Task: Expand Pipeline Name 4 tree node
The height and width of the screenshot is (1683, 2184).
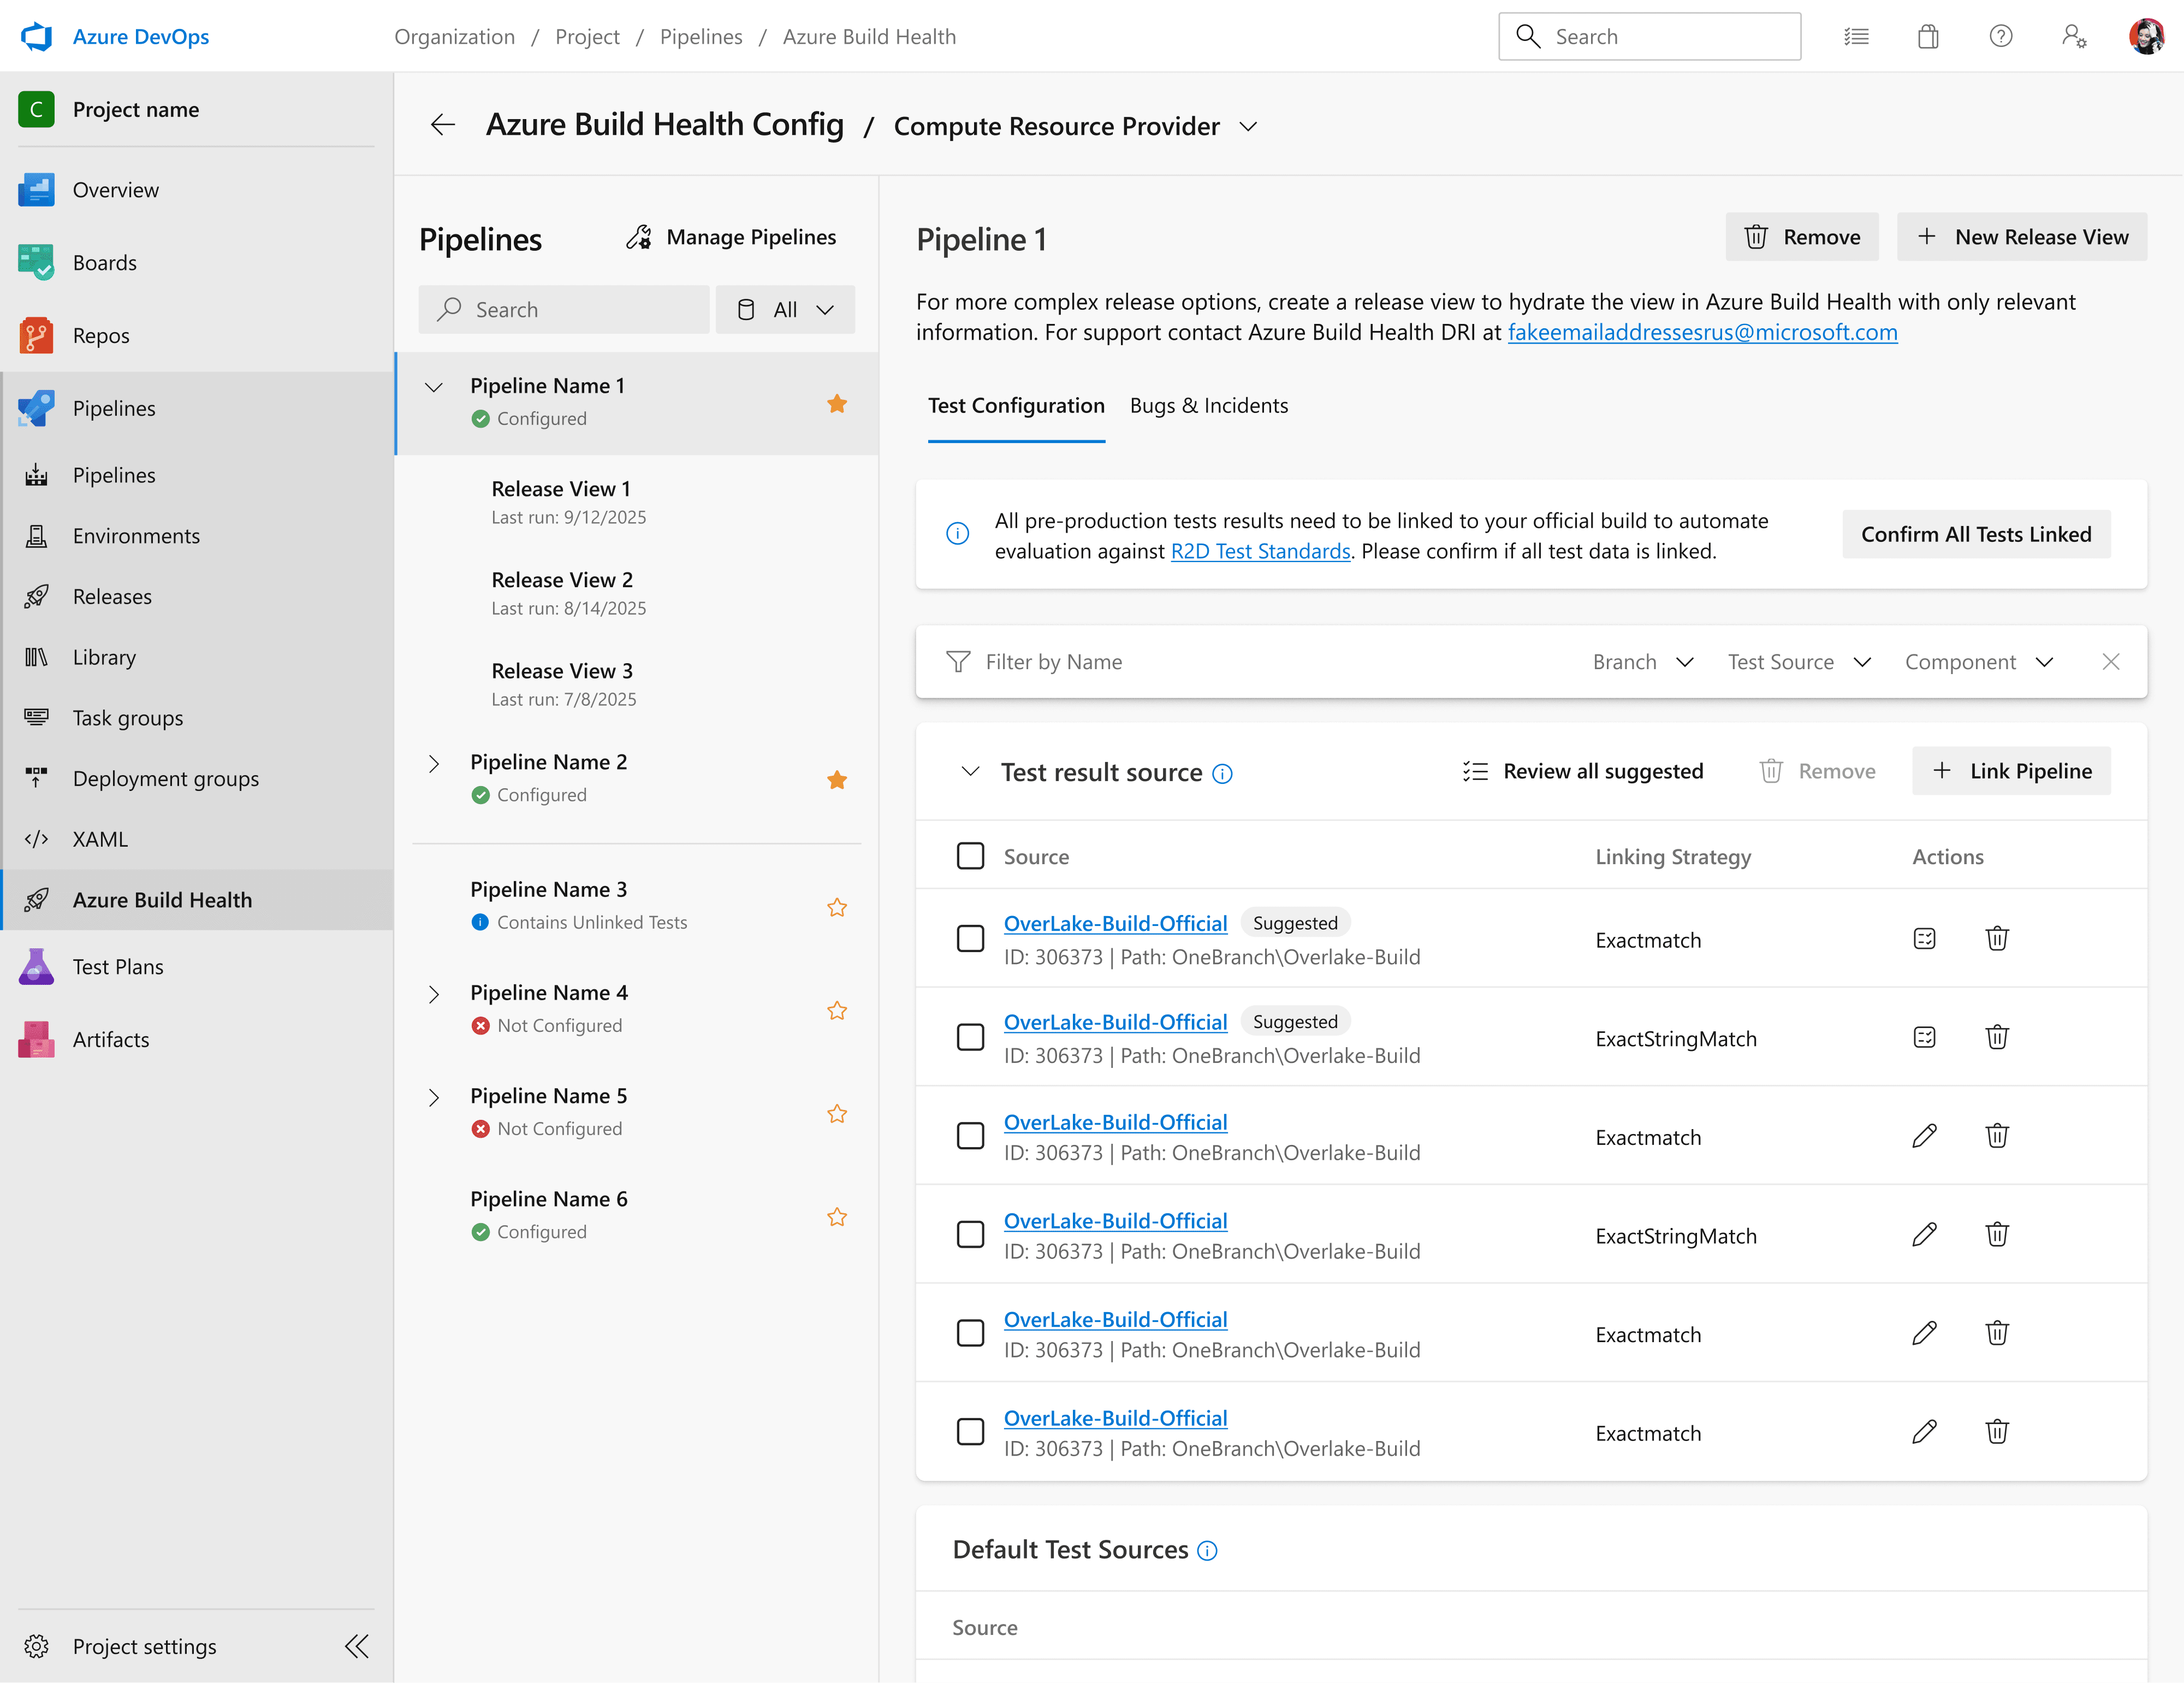Action: pyautogui.click(x=433, y=995)
